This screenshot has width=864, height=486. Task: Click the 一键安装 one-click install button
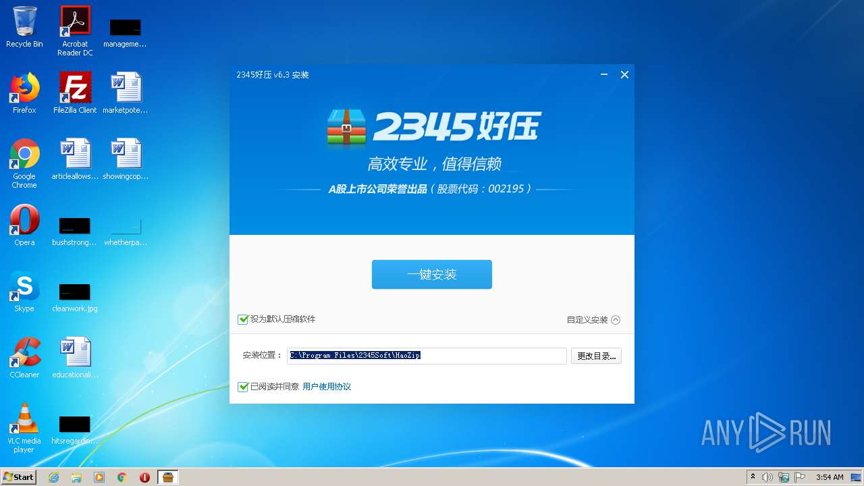431,275
